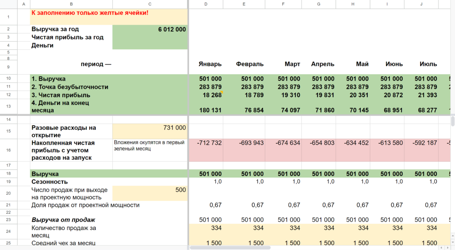Select column B header
Viewport: 455px width, 250px height.
pyautogui.click(x=71, y=4)
